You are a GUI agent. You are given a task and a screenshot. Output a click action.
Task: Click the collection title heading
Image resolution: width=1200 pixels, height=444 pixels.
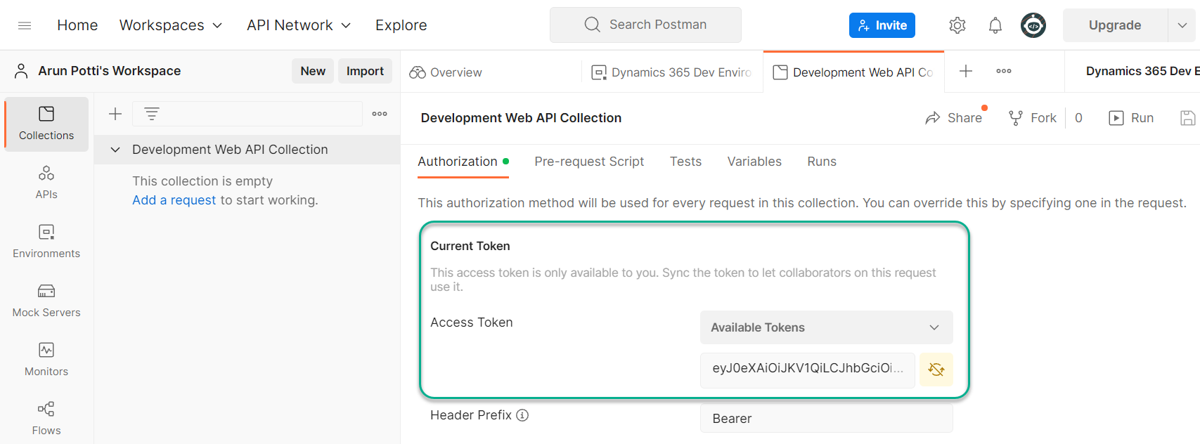pos(521,118)
